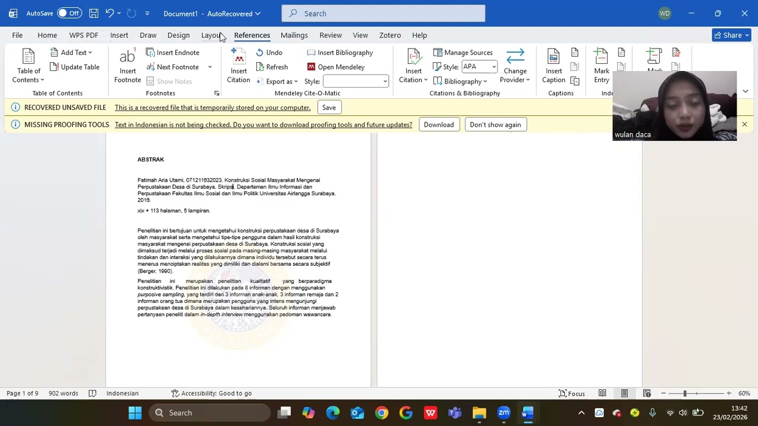Click the recovered file message link
The height and width of the screenshot is (426, 758).
213,108
